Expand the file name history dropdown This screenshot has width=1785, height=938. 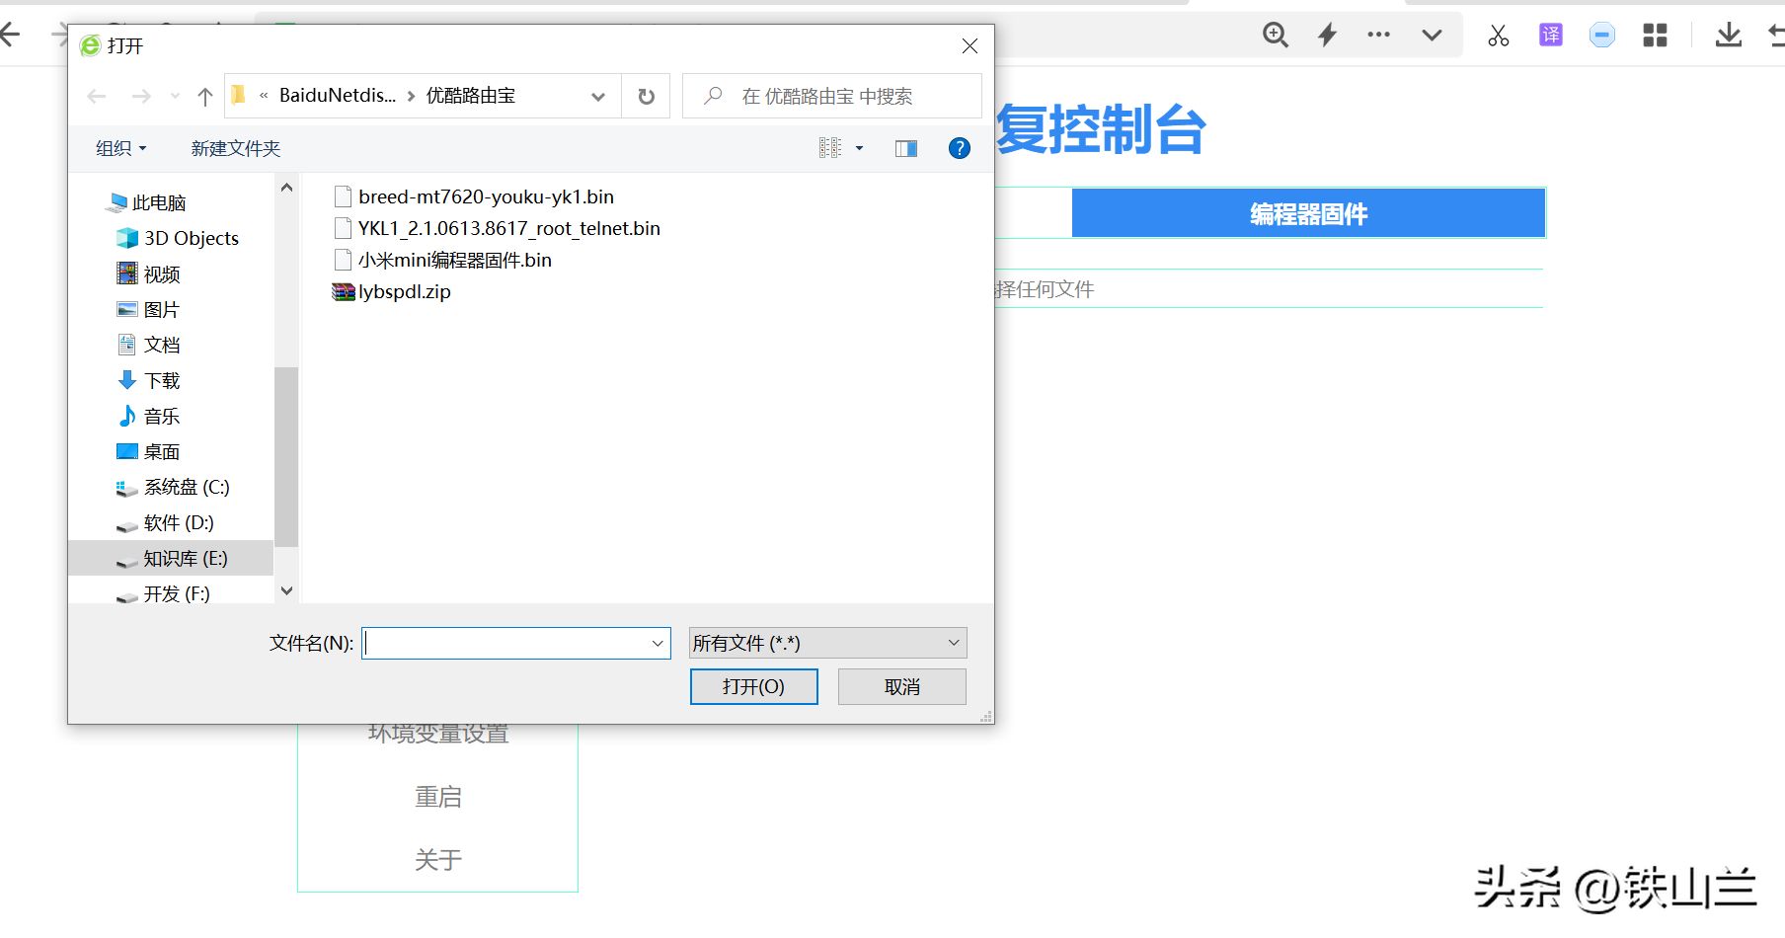tap(658, 643)
